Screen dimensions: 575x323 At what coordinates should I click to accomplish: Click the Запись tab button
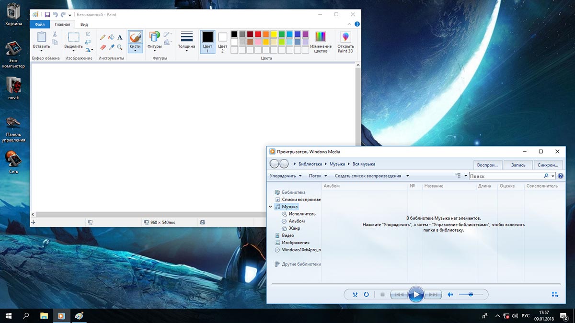(518, 165)
